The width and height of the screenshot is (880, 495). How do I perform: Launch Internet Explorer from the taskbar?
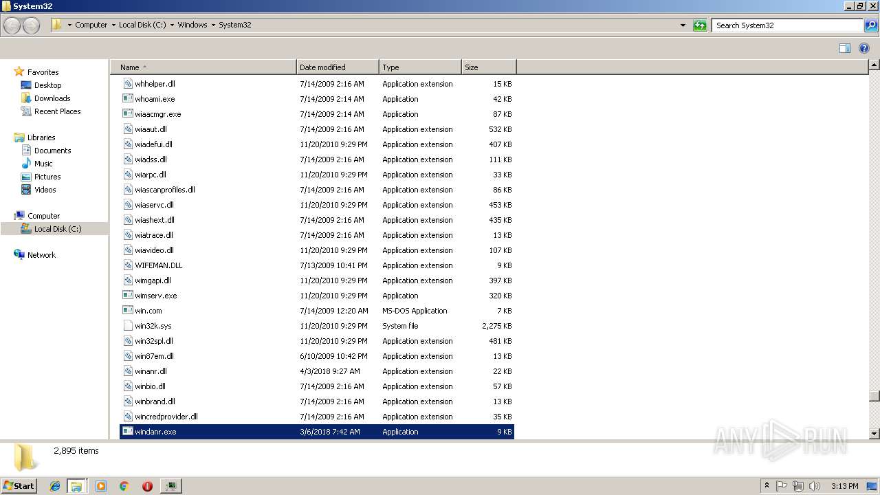click(x=55, y=486)
